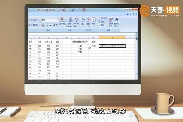Click the cell being edited with the SUMIF formula

(112, 46)
